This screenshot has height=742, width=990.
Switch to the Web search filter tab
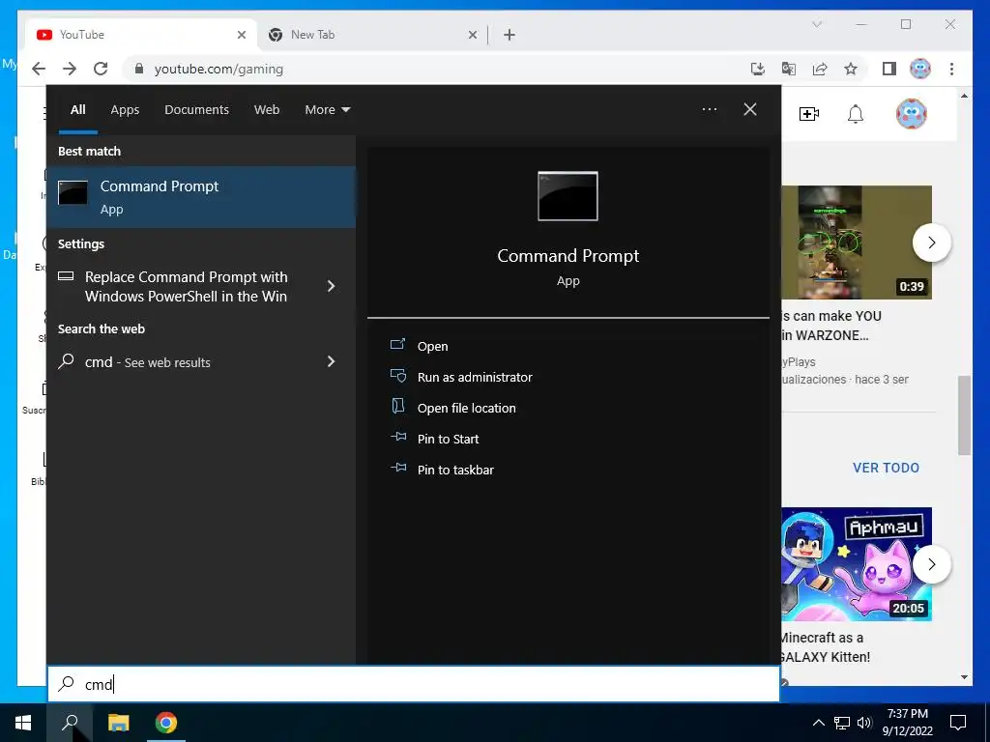(x=267, y=110)
